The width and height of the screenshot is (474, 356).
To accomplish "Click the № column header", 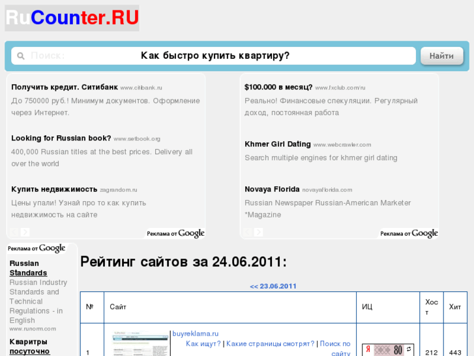I will point(92,307).
